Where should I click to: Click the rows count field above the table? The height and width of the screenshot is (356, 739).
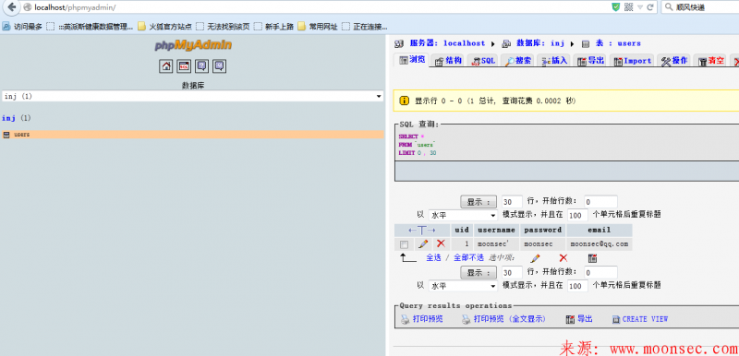[x=512, y=202]
